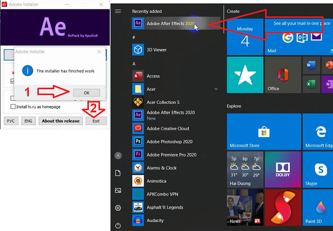Viewport: 333px width, 231px height.
Task: Open Pictures from the Start sidebar
Action: 118,190
